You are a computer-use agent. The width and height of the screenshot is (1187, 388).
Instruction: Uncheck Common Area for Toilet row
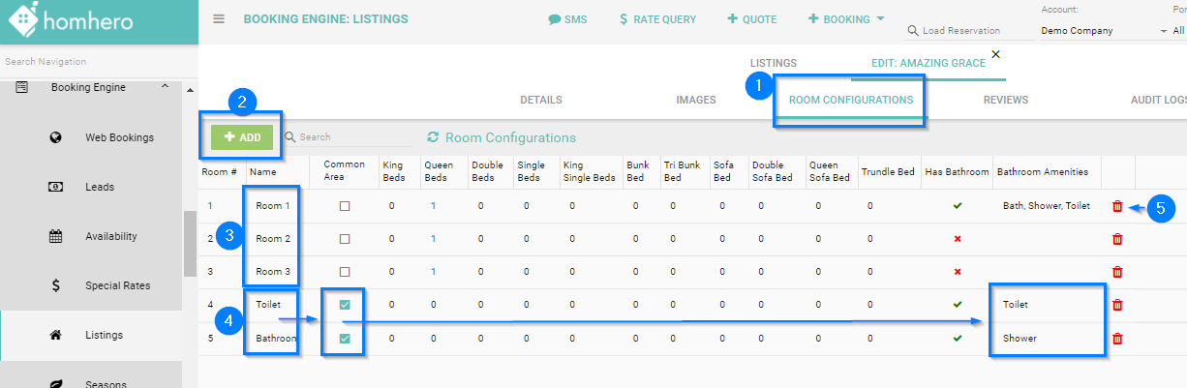coord(345,305)
